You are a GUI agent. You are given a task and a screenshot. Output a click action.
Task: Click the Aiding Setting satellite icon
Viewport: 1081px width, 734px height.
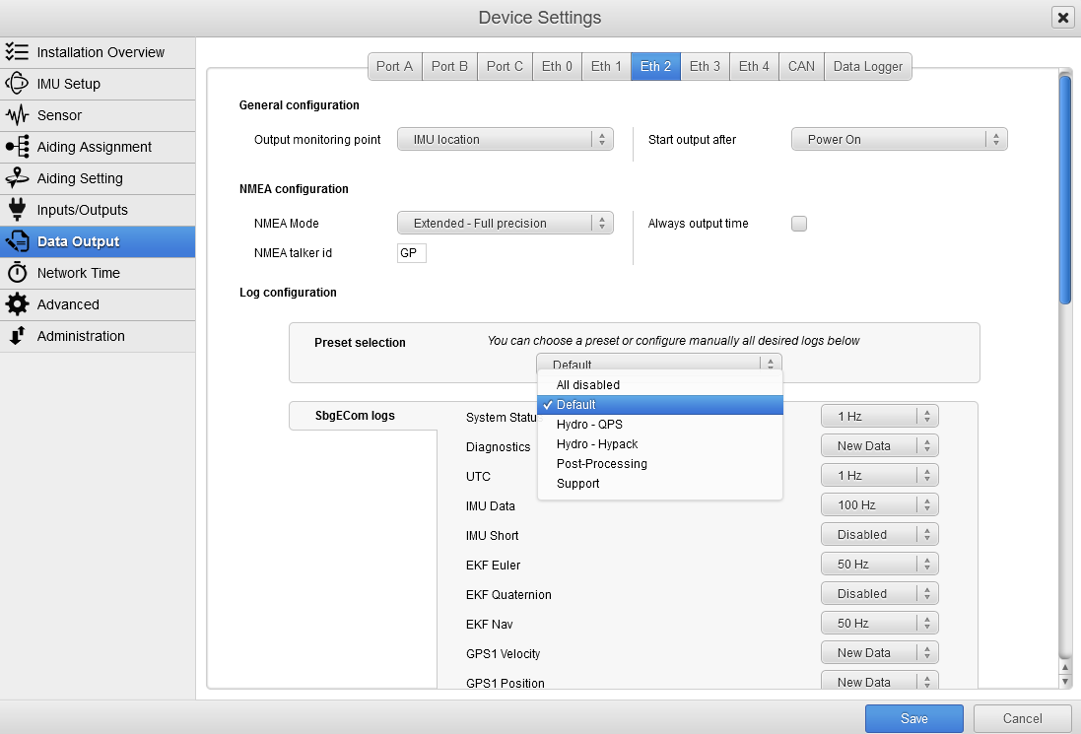pyautogui.click(x=17, y=178)
